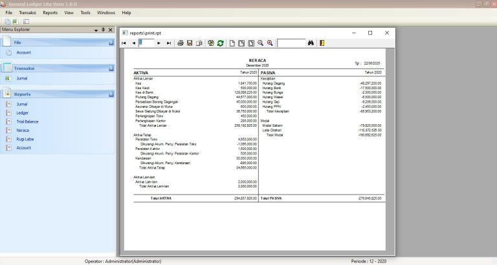The width and height of the screenshot is (497, 265).
Task: Refresh the report with green arrows icon
Action: pos(221,43)
